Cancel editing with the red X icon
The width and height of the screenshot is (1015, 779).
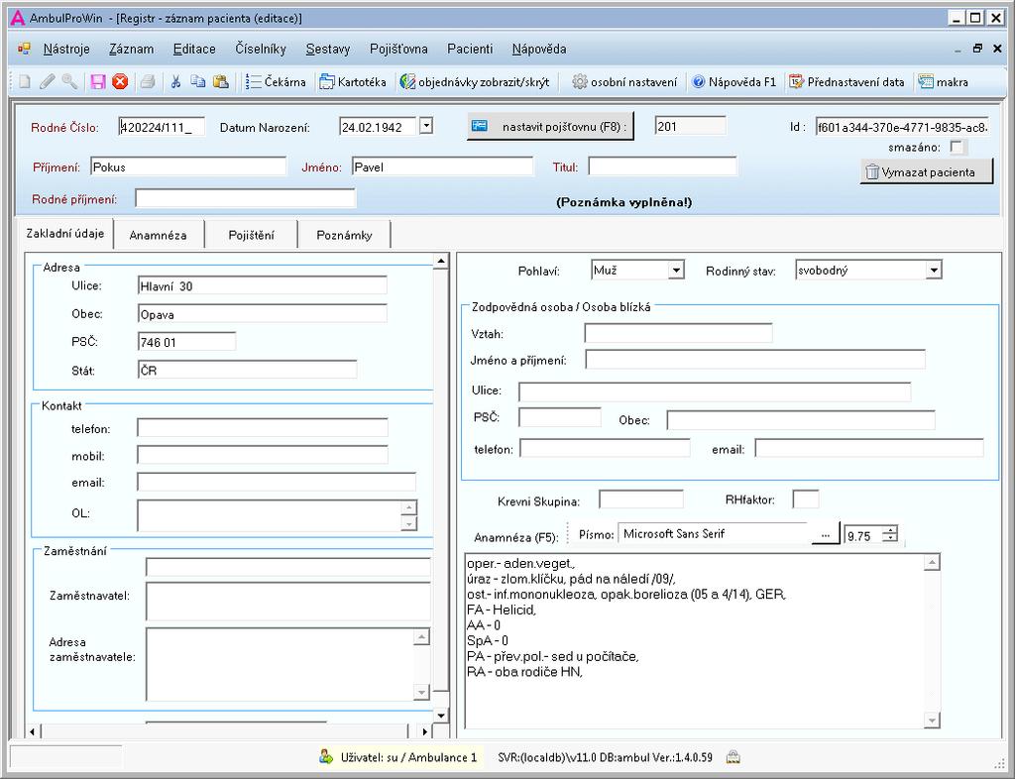click(x=120, y=81)
